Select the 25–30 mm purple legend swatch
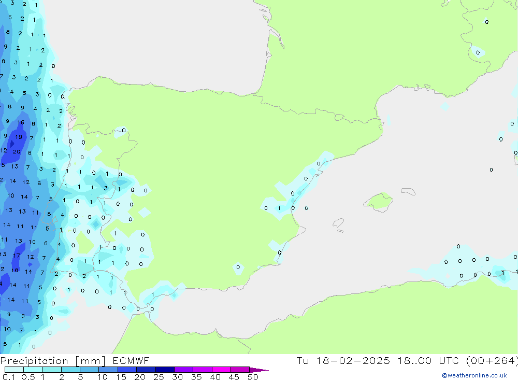The width and height of the screenshot is (518, 380). click(165, 370)
